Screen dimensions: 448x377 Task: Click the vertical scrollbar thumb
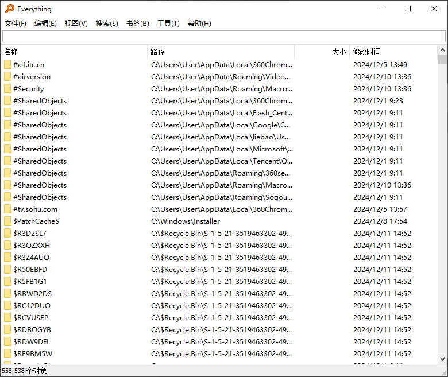pyautogui.click(x=442, y=59)
